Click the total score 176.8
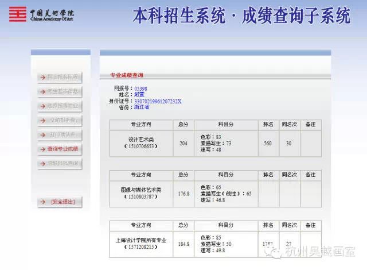This screenshot has width=367, height=270. point(183,194)
